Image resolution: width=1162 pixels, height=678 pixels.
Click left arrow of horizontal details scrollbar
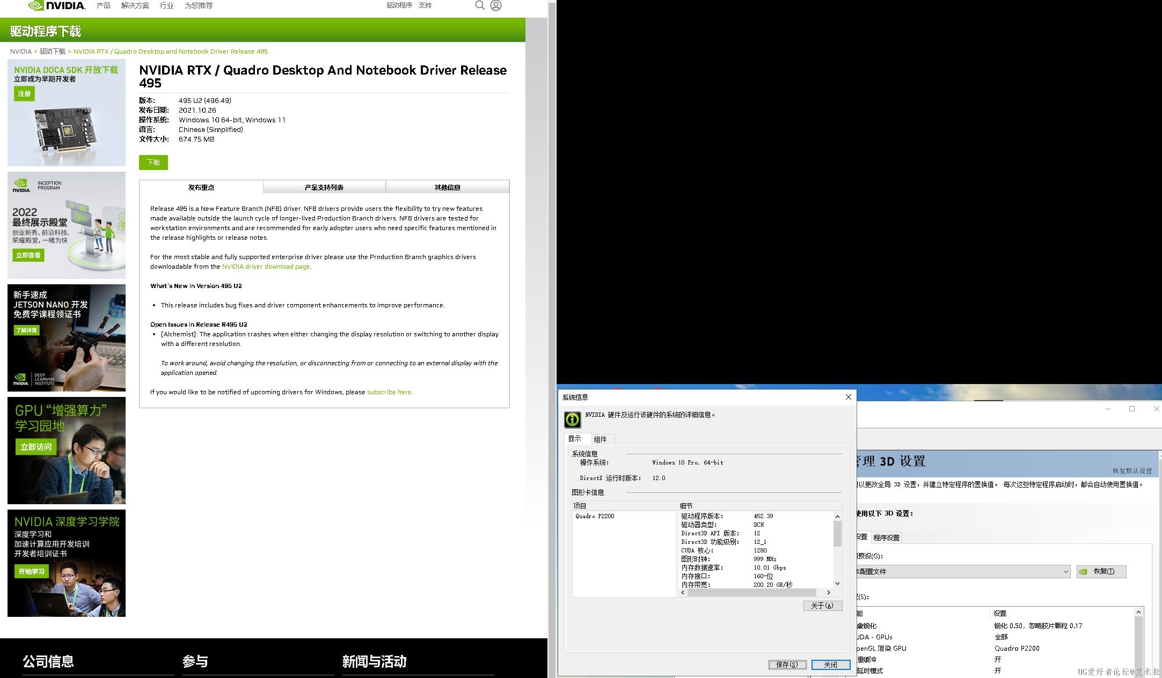(683, 593)
